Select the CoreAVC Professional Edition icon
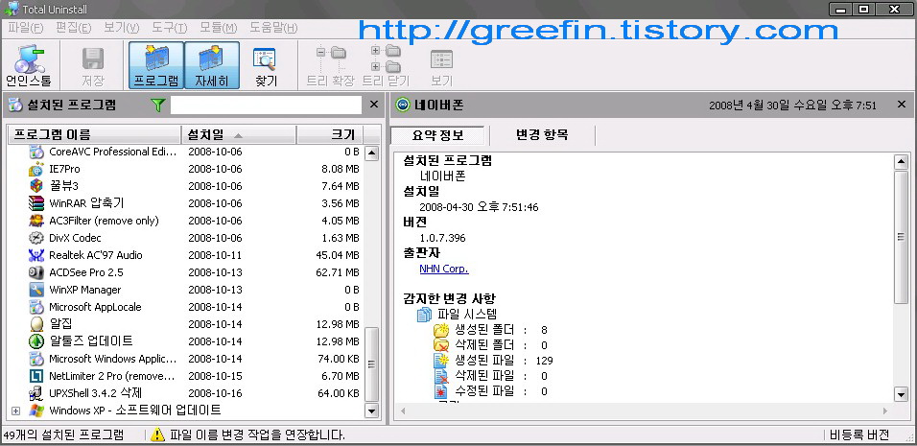This screenshot has width=917, height=446. [36, 152]
